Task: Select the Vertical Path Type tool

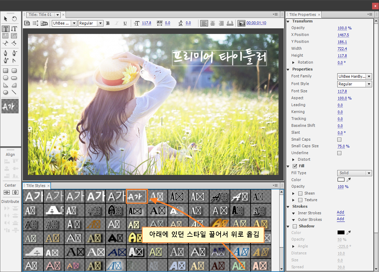Action: (x=14, y=43)
